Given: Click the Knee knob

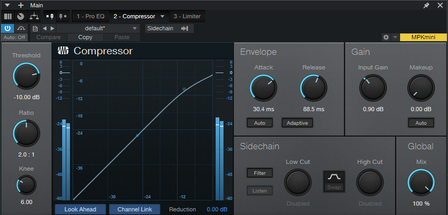Looking at the screenshot, I should click(x=27, y=185).
